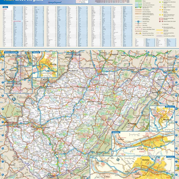Click the Winchester city label
The image size is (179, 179).
pyautogui.click(x=155, y=93)
